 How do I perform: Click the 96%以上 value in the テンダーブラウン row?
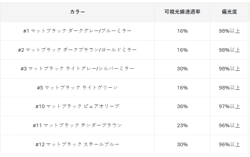[229, 125]
